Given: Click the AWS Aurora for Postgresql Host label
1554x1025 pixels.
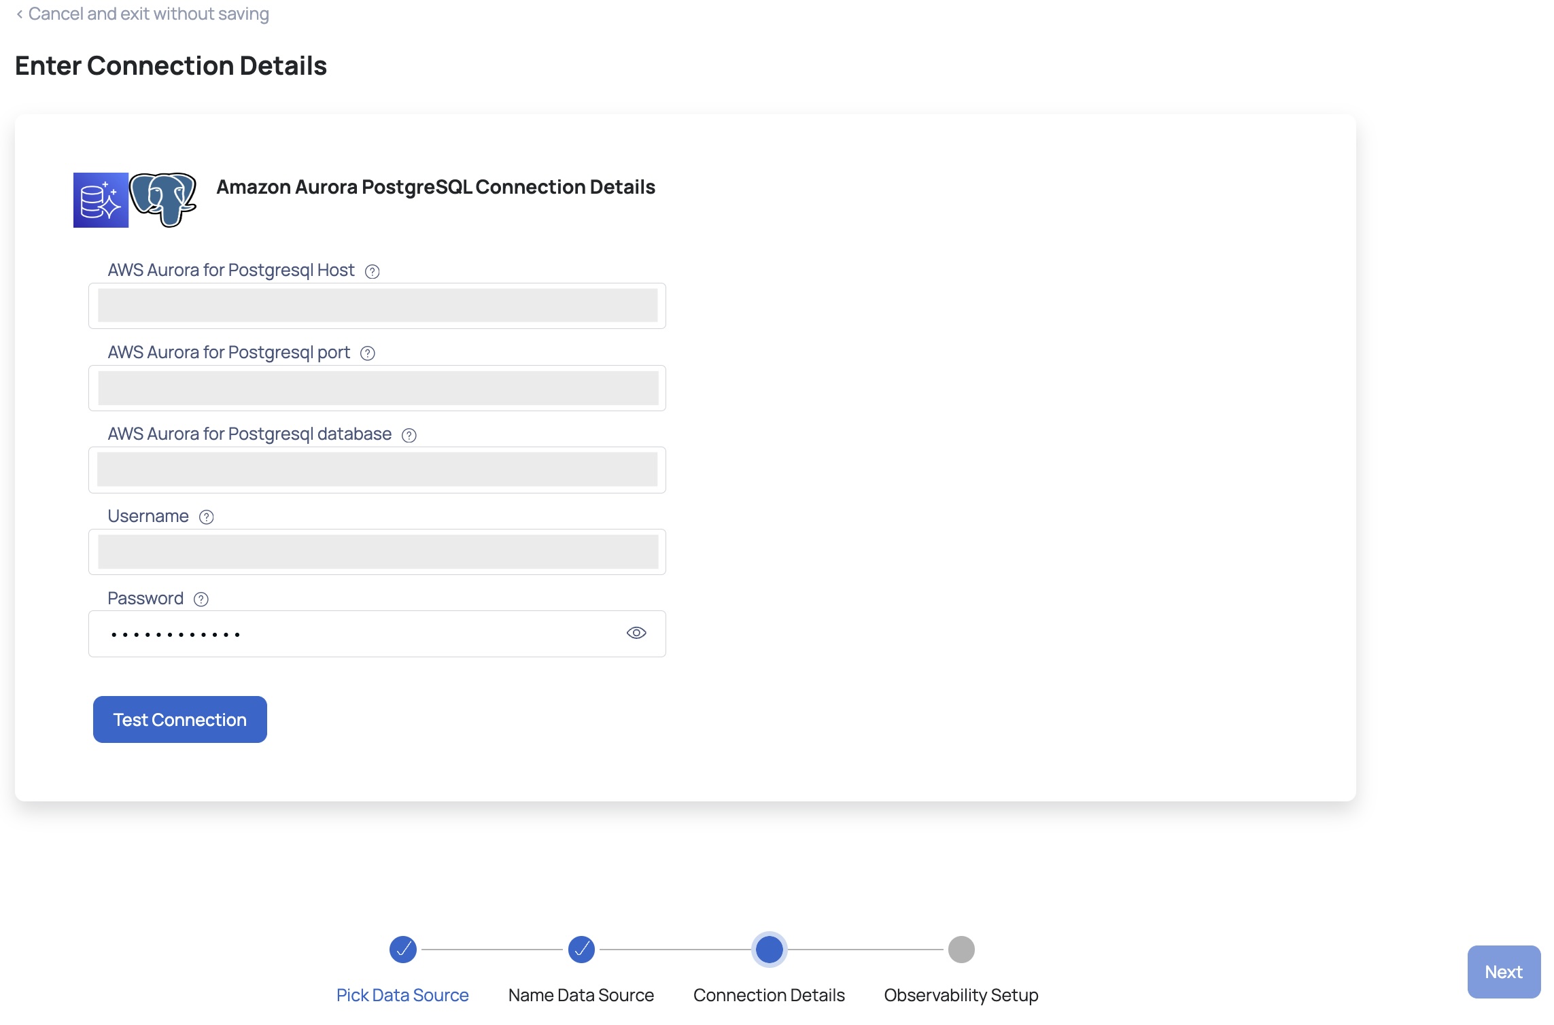Looking at the screenshot, I should (231, 271).
